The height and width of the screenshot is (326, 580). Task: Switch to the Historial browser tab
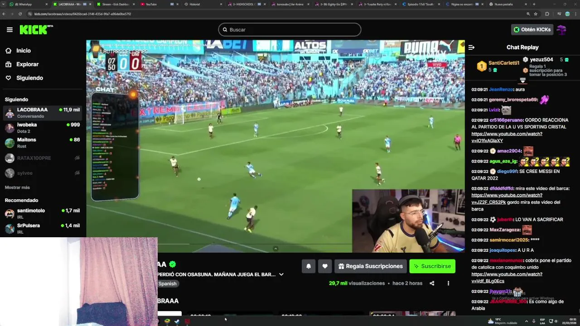202,4
